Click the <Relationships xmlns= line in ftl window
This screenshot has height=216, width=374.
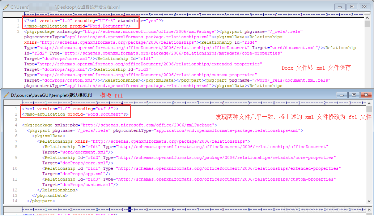coord(144,141)
